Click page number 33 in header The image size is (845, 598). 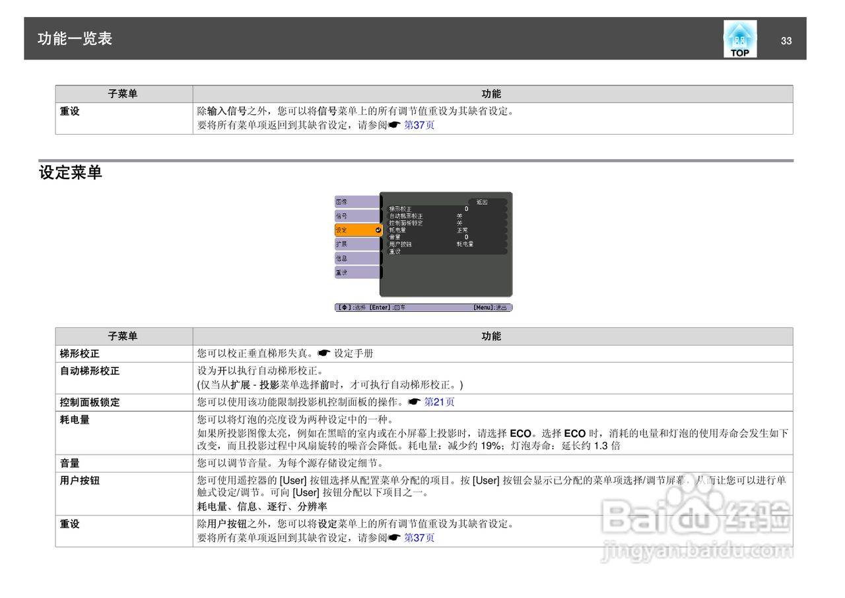pyautogui.click(x=786, y=40)
